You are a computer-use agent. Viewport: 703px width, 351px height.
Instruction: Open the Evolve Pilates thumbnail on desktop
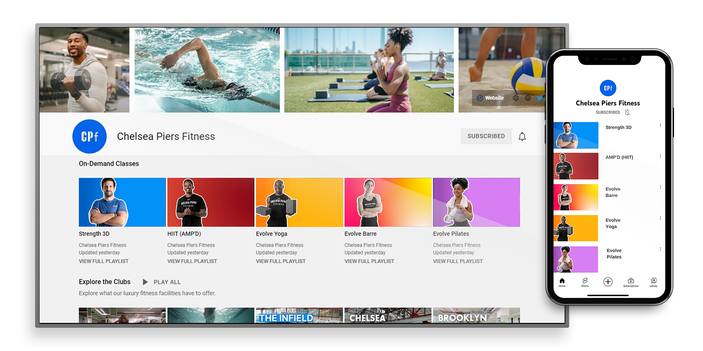(x=476, y=202)
